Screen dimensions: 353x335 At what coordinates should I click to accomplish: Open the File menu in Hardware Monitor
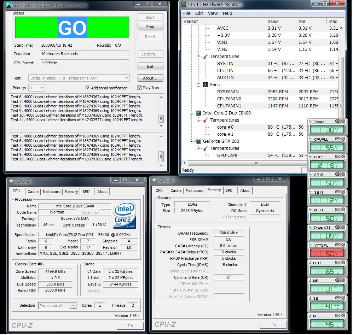pyautogui.click(x=187, y=13)
